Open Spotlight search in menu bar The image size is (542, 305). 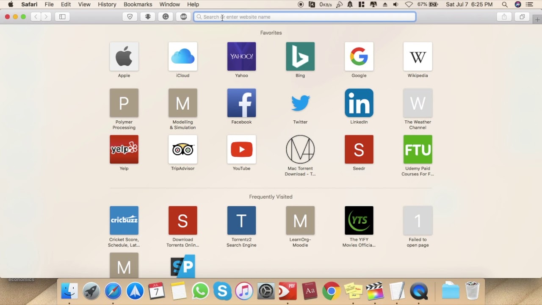(505, 4)
